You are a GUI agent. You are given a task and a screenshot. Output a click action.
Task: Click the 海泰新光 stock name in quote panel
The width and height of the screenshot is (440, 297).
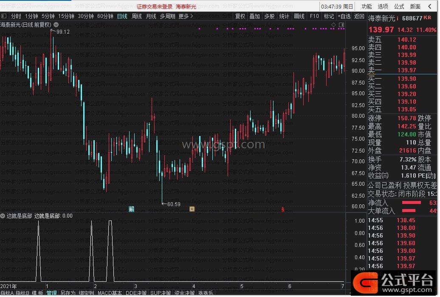click(382, 19)
